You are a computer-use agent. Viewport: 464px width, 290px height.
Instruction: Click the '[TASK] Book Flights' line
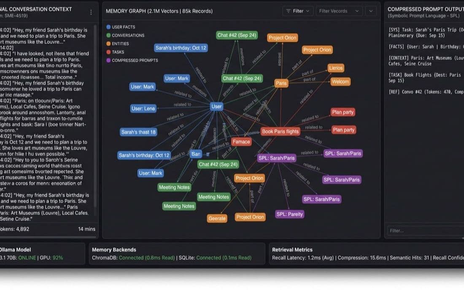pyautogui.click(x=425, y=78)
